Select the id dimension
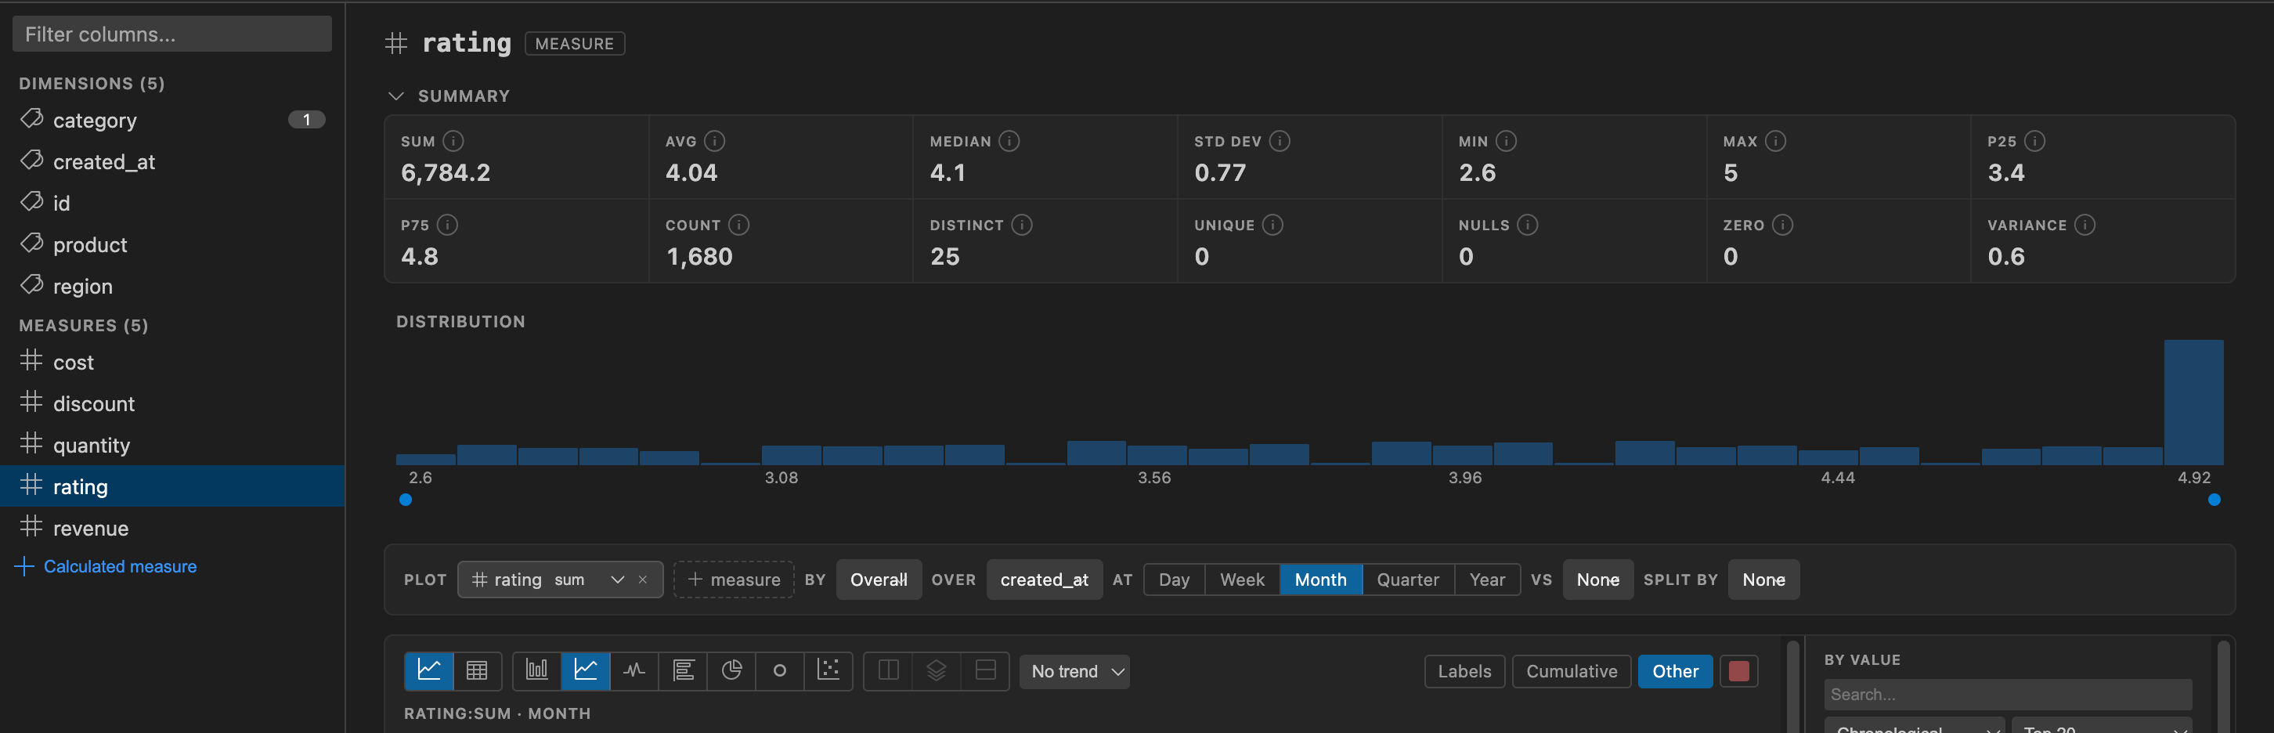2274x733 pixels. (x=172, y=203)
